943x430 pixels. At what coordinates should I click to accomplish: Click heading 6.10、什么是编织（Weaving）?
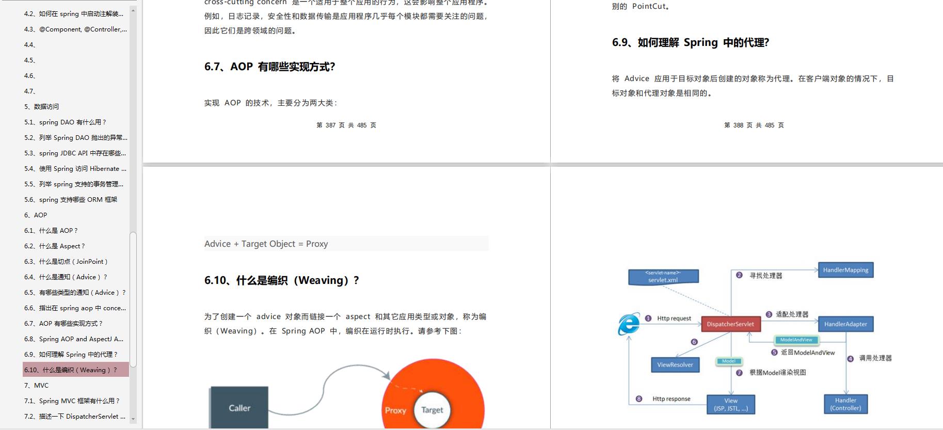[x=282, y=280]
